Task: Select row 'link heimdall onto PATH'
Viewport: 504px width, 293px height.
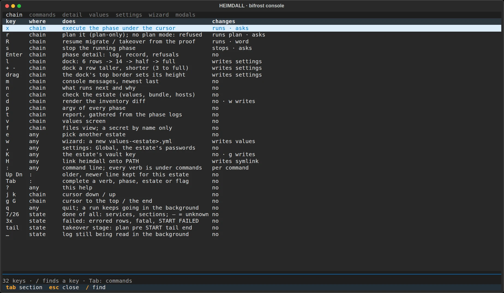Action: point(252,161)
